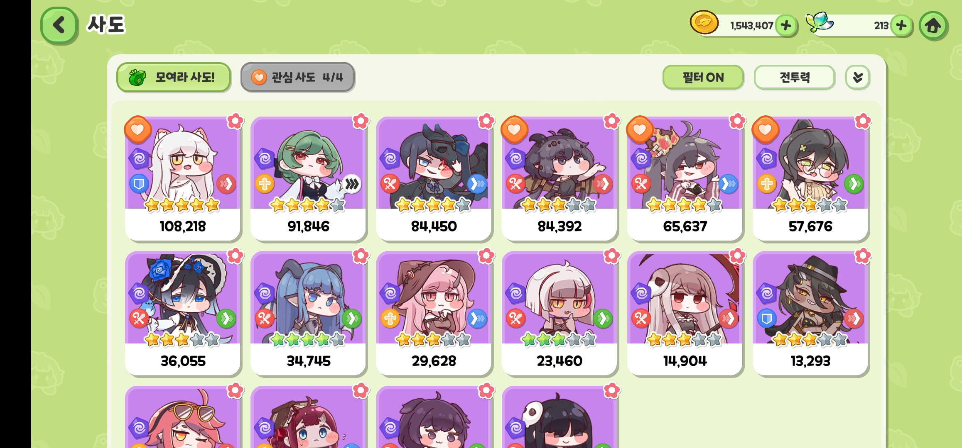Show favorites via 관심 사도 4/4
The image size is (962, 448).
[x=297, y=77]
